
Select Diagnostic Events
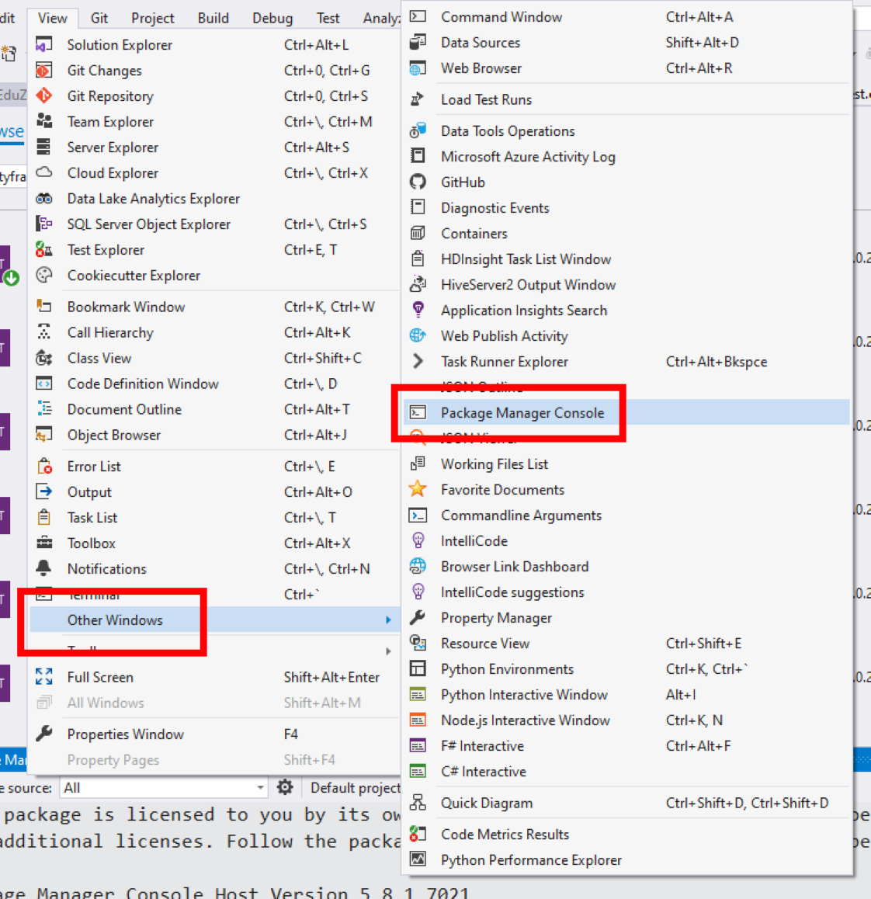tap(626, 207)
